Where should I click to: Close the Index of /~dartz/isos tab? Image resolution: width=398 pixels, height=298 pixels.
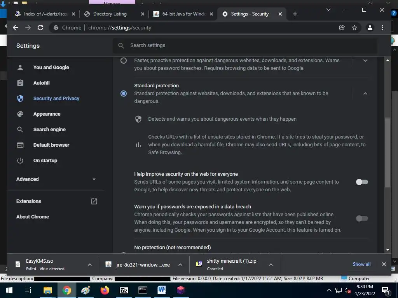pyautogui.click(x=73, y=14)
